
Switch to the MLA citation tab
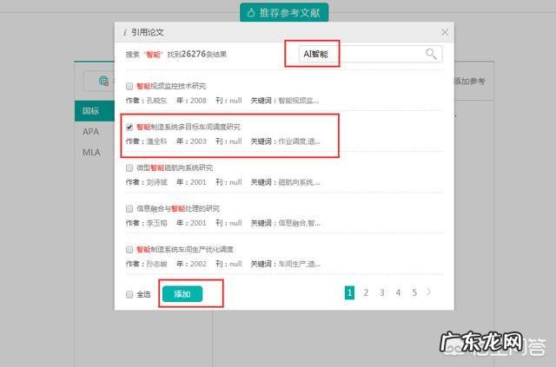click(91, 152)
